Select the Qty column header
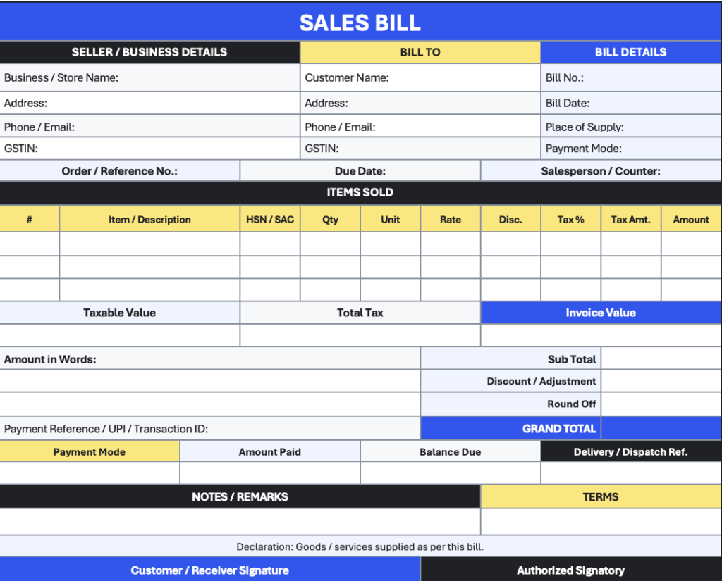The height and width of the screenshot is (581, 722). [x=330, y=219]
